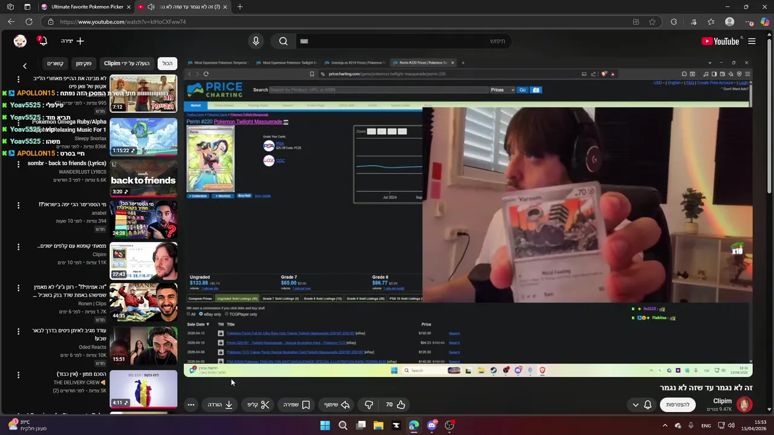Go to the YouTube home logo
The height and width of the screenshot is (435, 774).
click(x=720, y=41)
